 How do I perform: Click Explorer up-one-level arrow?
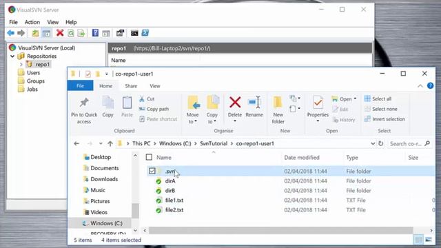click(110, 144)
